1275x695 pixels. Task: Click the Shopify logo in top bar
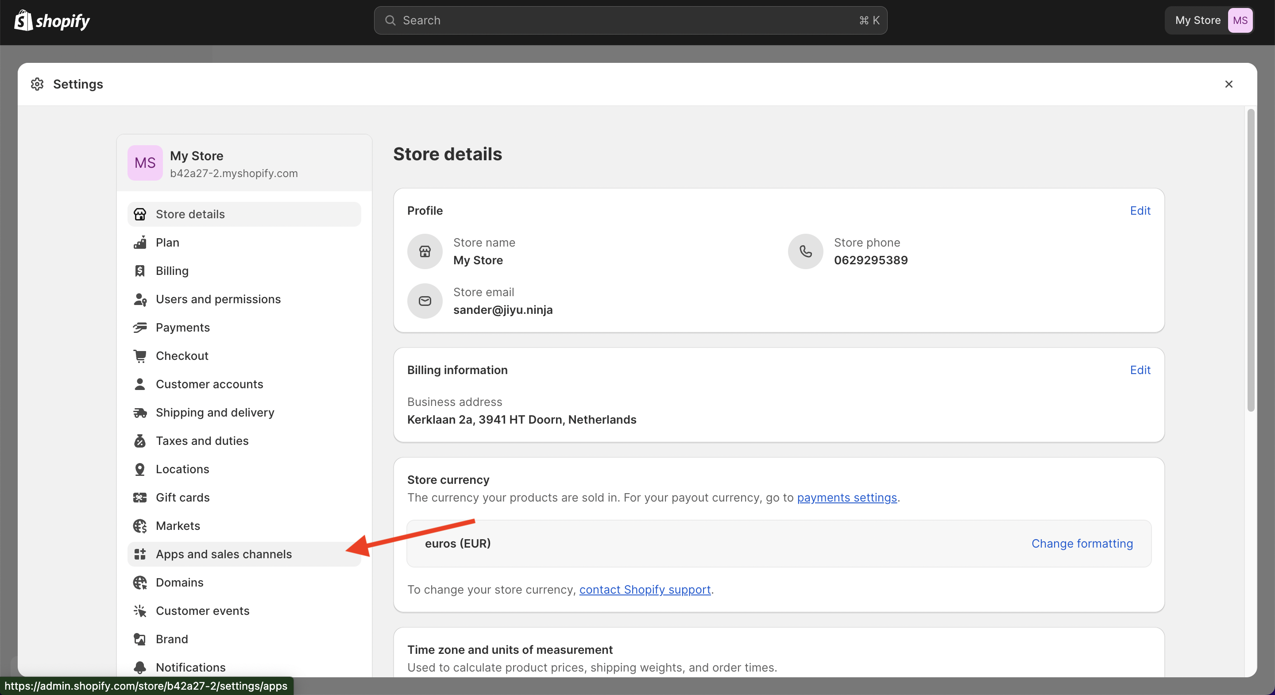52,20
